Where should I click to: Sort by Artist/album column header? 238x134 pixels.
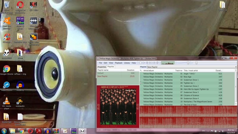[x=158, y=71]
